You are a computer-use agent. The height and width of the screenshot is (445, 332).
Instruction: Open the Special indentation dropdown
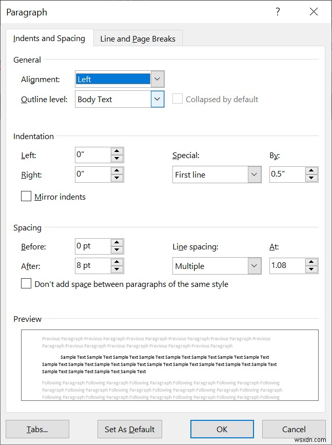pyautogui.click(x=254, y=175)
